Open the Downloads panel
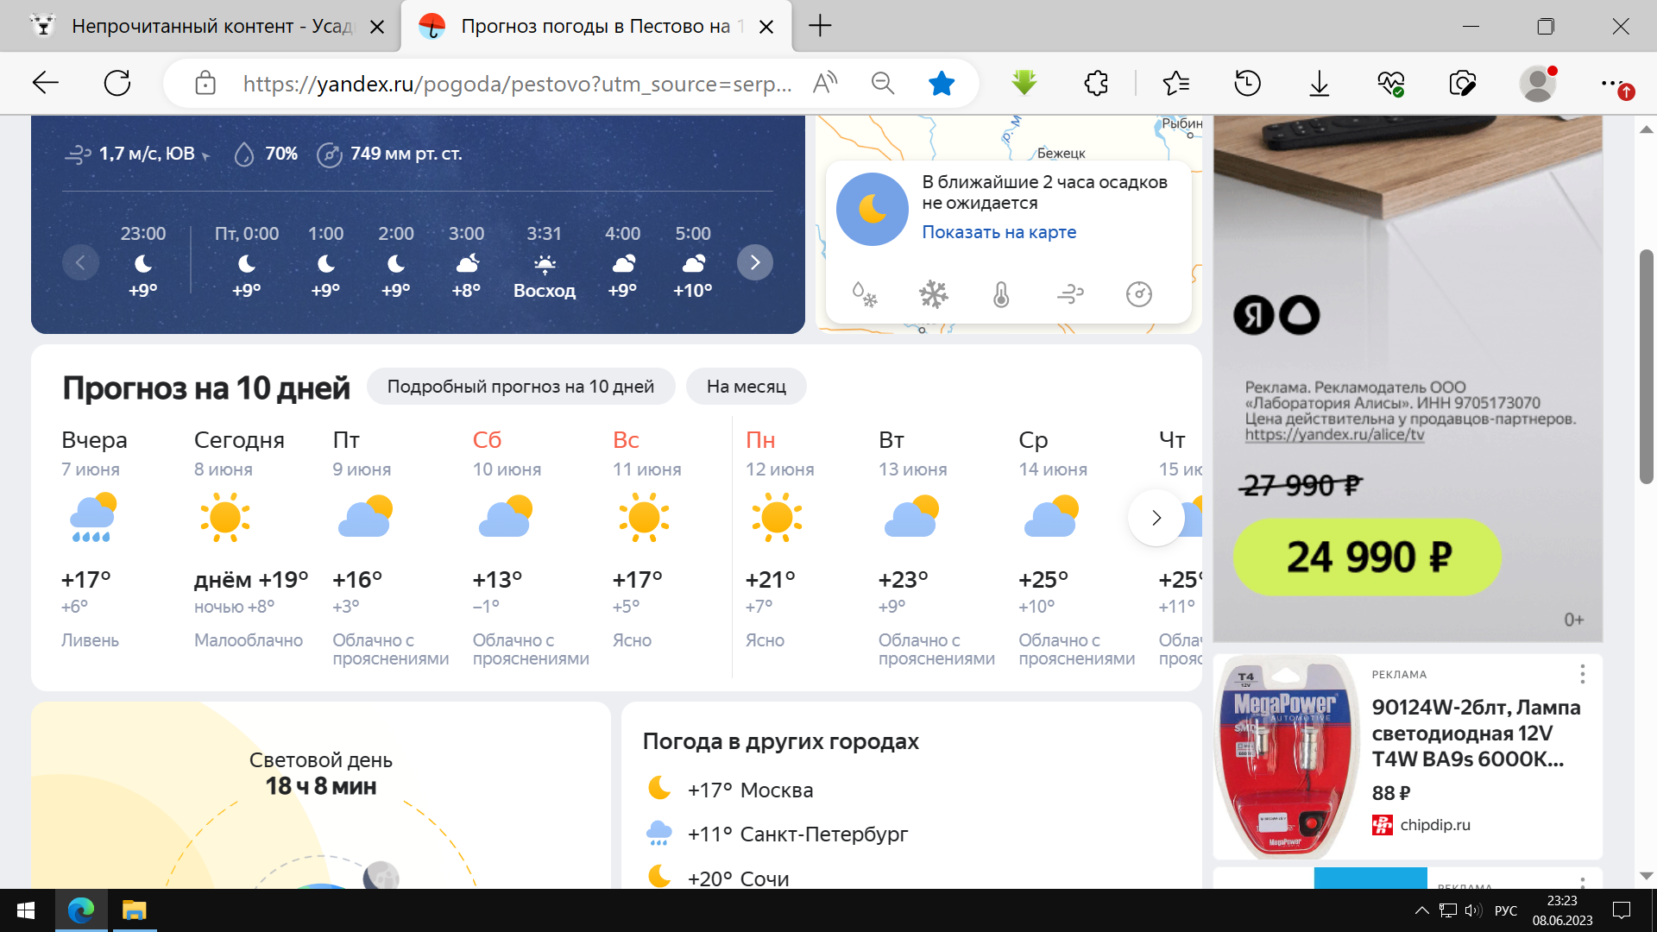This screenshot has width=1657, height=932. [x=1320, y=84]
